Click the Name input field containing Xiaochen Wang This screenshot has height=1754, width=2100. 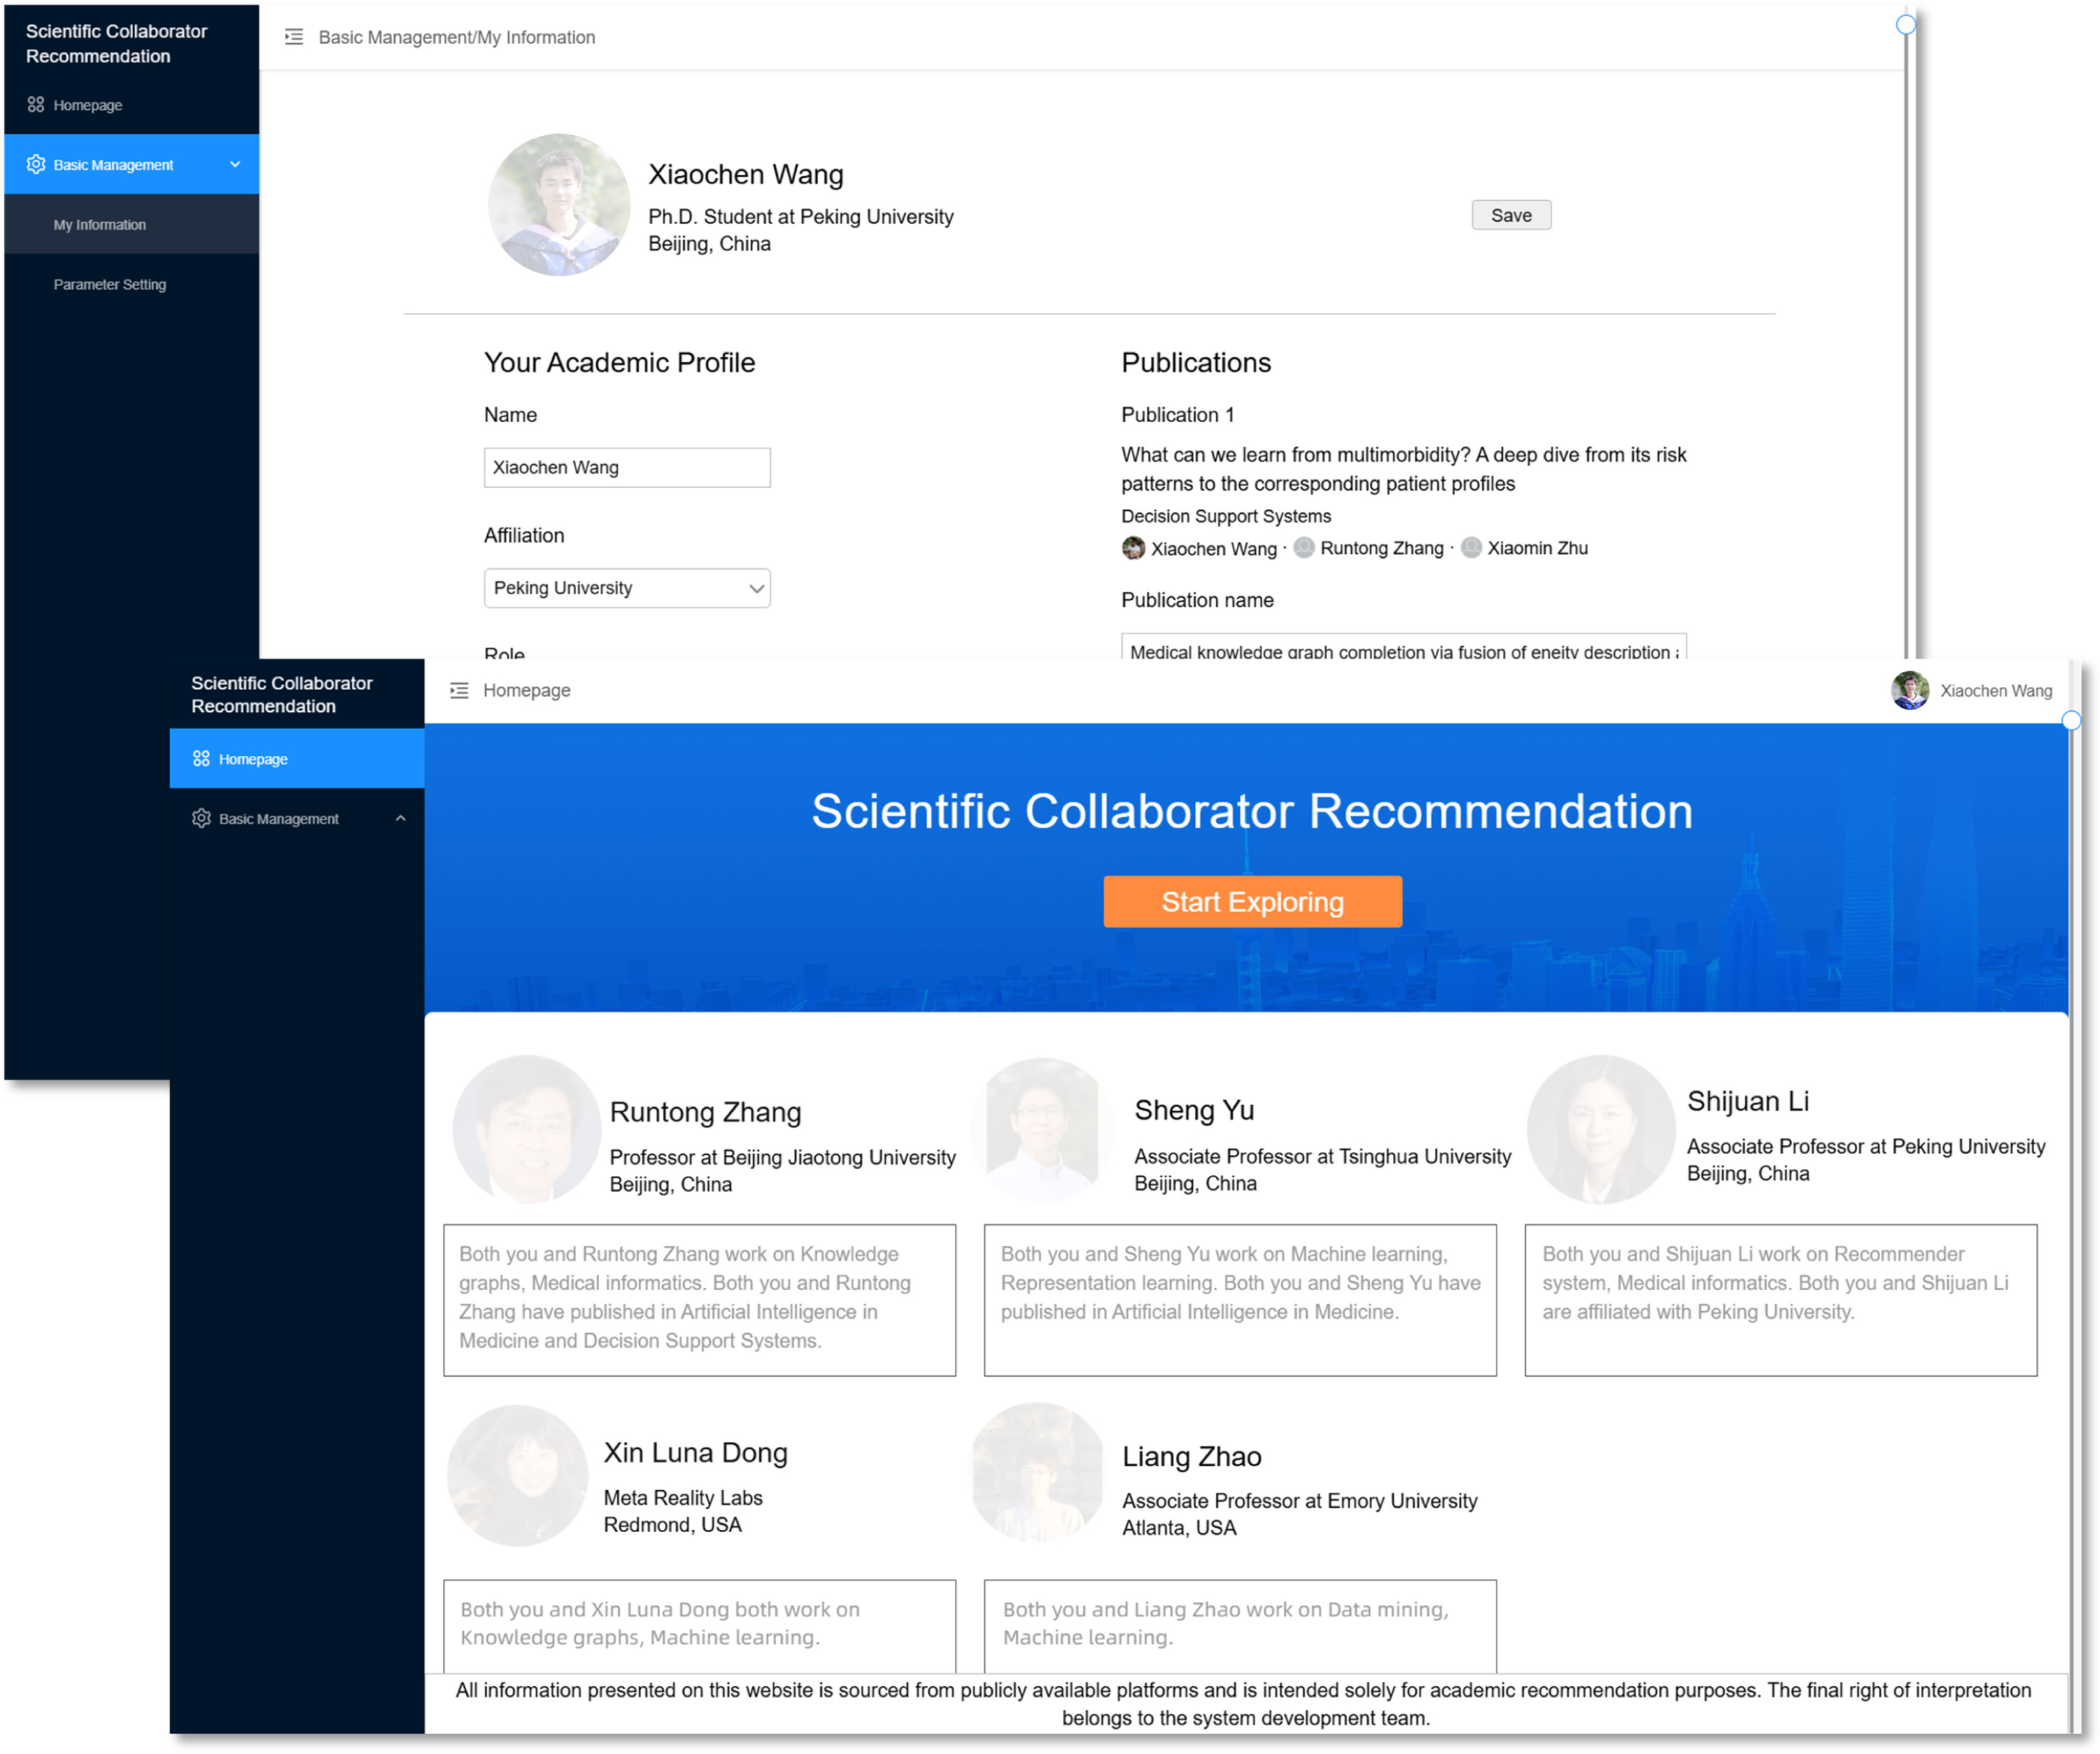627,468
